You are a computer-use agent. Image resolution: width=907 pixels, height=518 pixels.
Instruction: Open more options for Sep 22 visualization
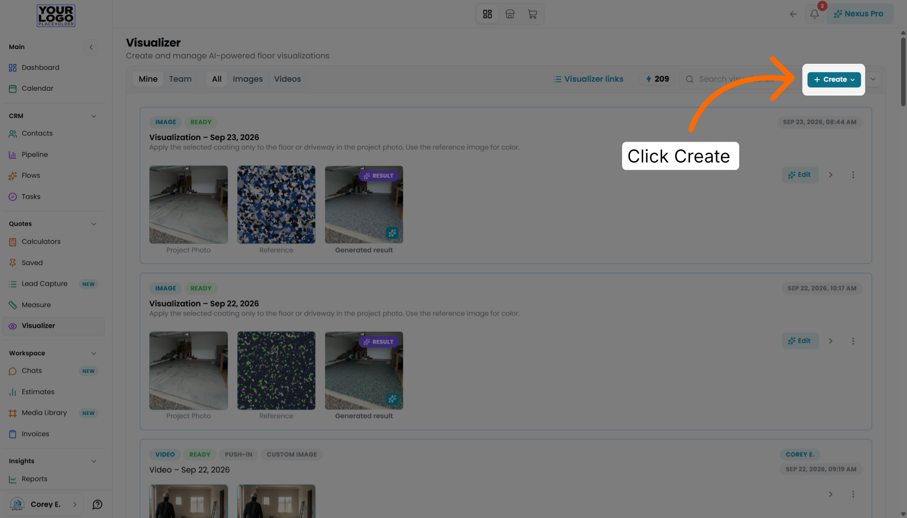coord(853,341)
